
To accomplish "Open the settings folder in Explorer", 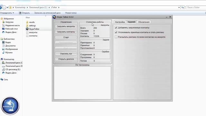I will click(x=32, y=25).
